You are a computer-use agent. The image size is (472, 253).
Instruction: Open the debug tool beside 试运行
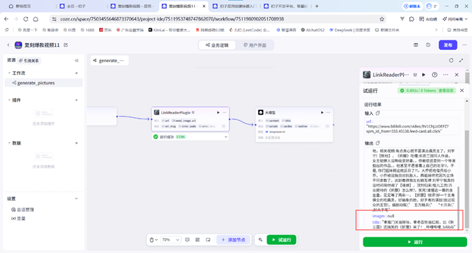click(x=260, y=240)
